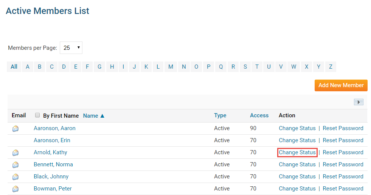This screenshot has width=371, height=195.
Task: Click email icon for Arnold, Kathy
Action: point(16,153)
